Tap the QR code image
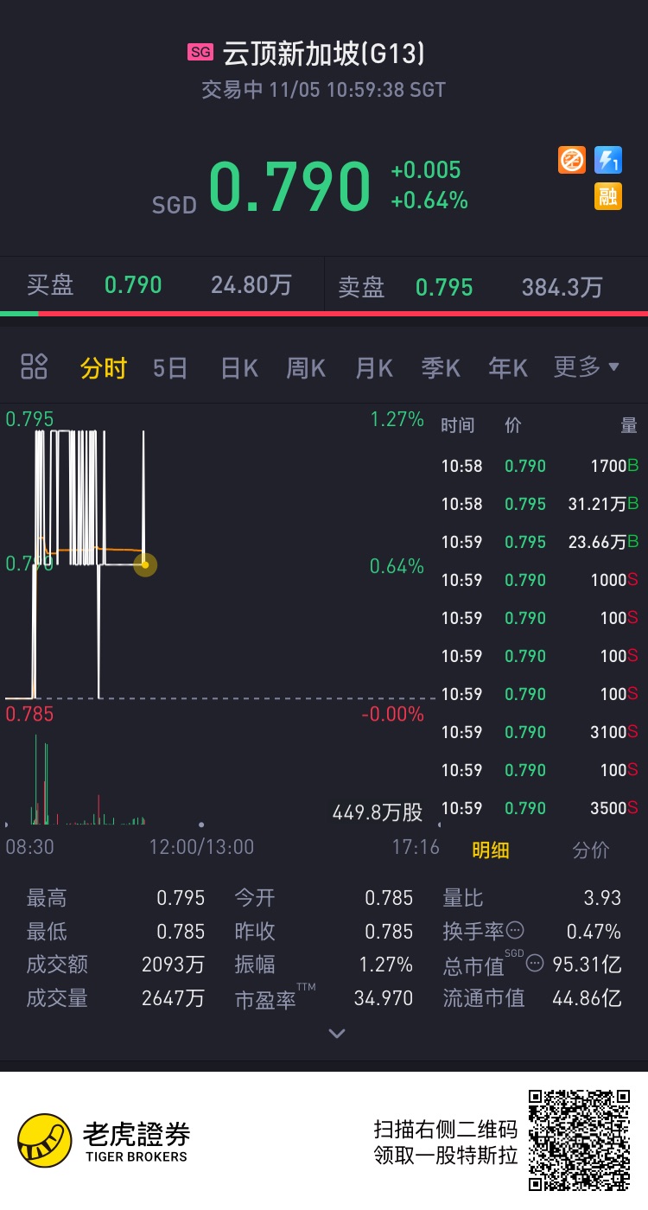Viewport: 648px width, 1210px height. (580, 1141)
